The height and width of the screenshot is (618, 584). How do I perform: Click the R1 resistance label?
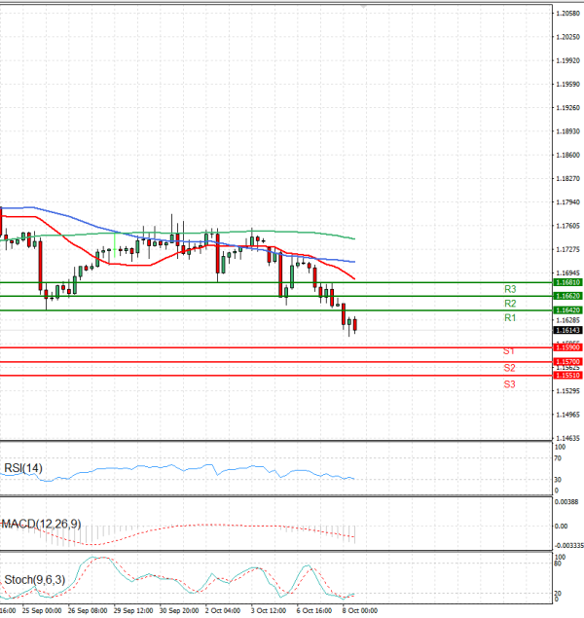(x=509, y=318)
